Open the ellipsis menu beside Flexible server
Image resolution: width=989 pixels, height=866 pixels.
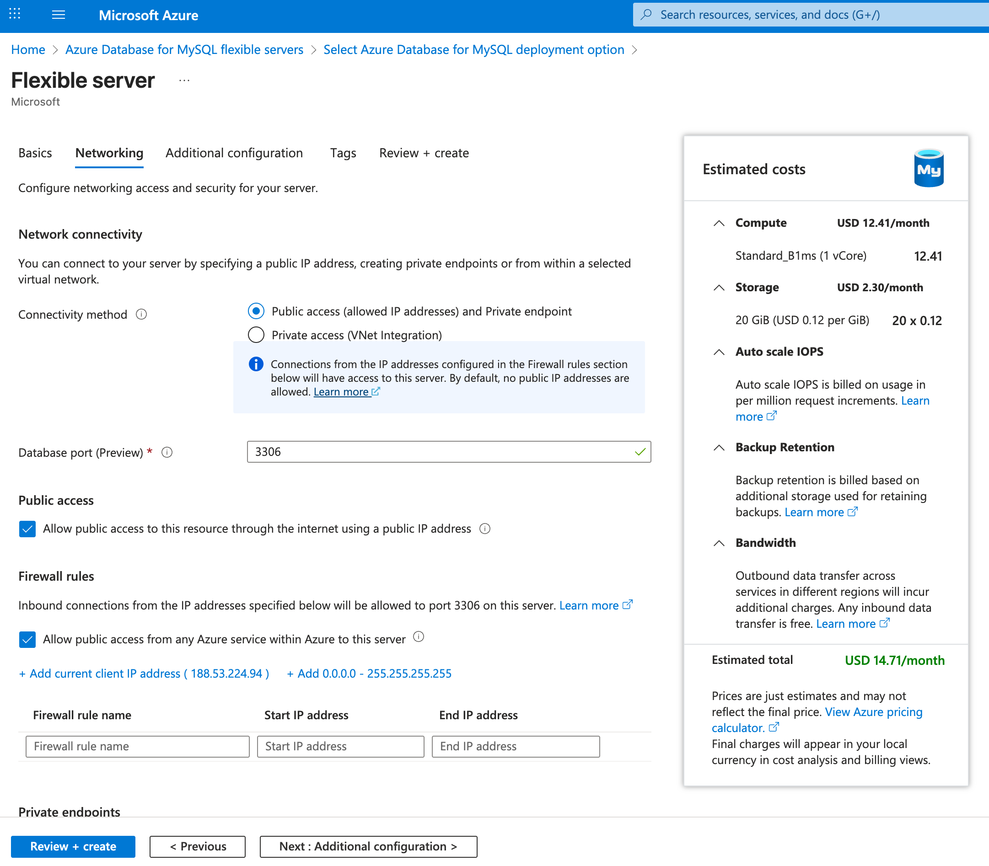(184, 81)
